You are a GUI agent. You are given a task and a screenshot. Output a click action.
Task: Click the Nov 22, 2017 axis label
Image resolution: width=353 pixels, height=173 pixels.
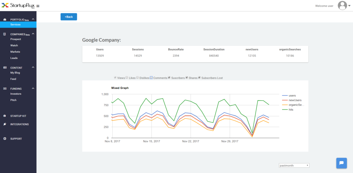[x=190, y=142]
